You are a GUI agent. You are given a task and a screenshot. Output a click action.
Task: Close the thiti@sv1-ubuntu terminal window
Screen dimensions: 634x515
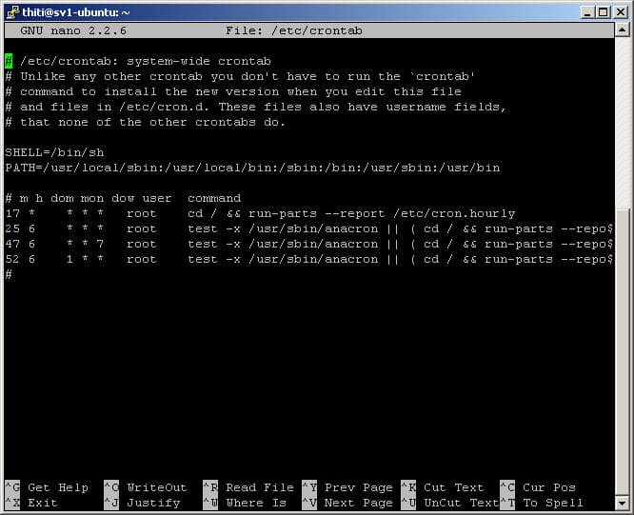620,12
